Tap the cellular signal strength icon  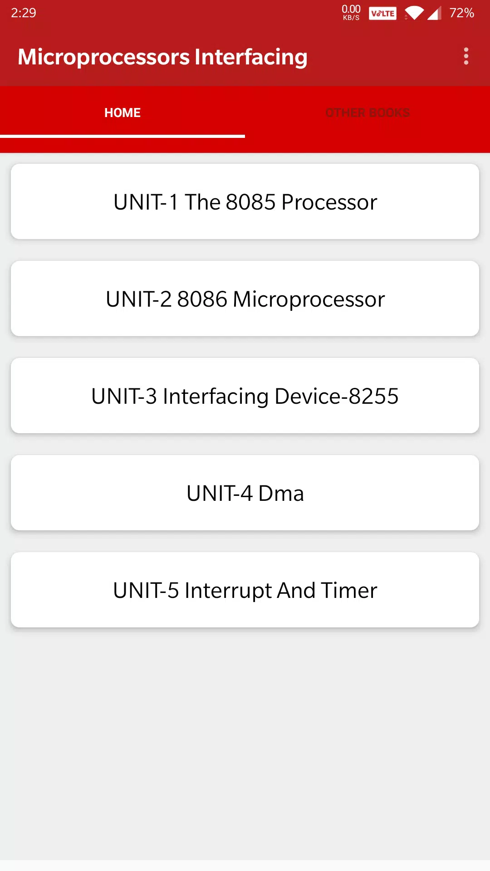click(434, 13)
